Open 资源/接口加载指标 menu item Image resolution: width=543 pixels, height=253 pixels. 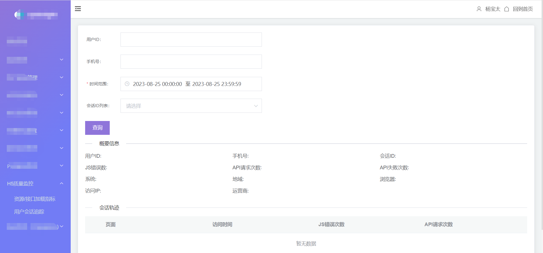click(35, 199)
